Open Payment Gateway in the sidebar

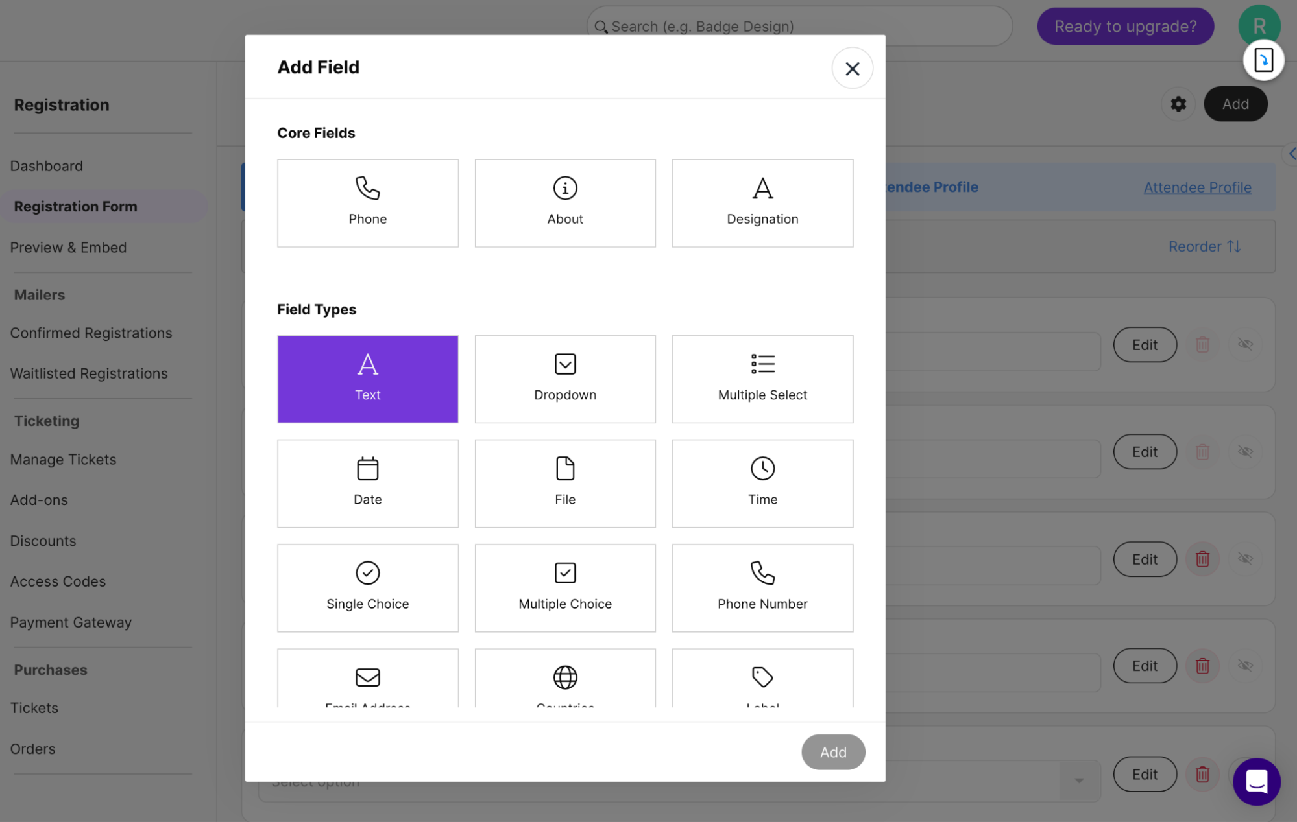71,622
